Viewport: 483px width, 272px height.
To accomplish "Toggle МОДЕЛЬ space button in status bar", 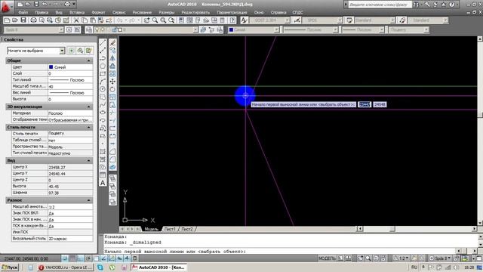I will 327,258.
